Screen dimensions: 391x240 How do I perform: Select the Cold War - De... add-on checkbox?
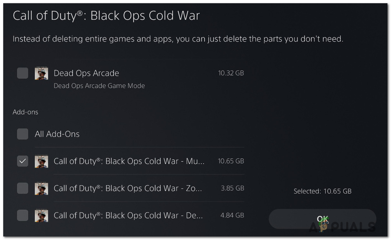tap(23, 215)
